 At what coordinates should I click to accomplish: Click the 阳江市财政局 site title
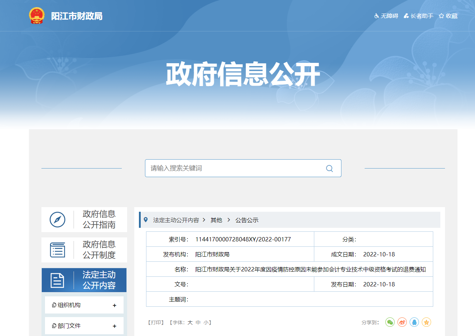[x=77, y=15]
